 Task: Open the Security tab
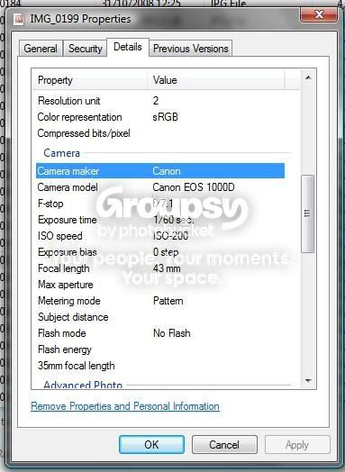[86, 49]
